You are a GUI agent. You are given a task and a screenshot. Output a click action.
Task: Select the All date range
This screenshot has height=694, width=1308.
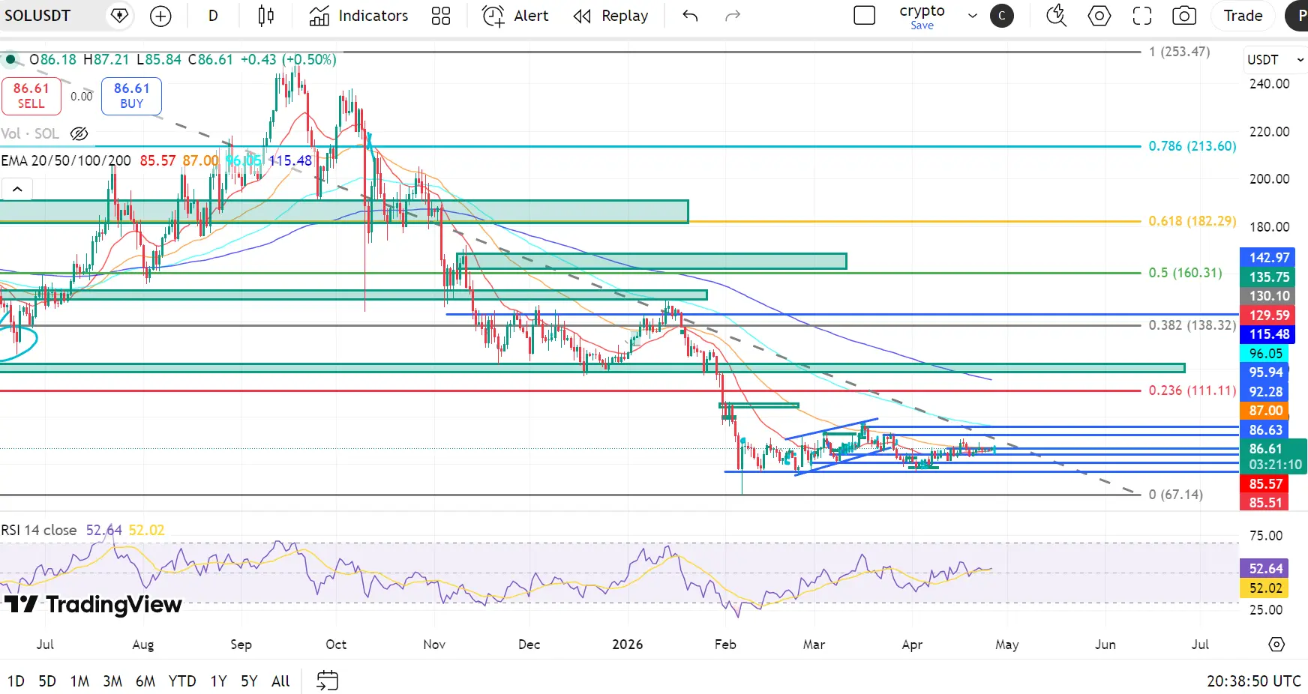[x=280, y=681]
